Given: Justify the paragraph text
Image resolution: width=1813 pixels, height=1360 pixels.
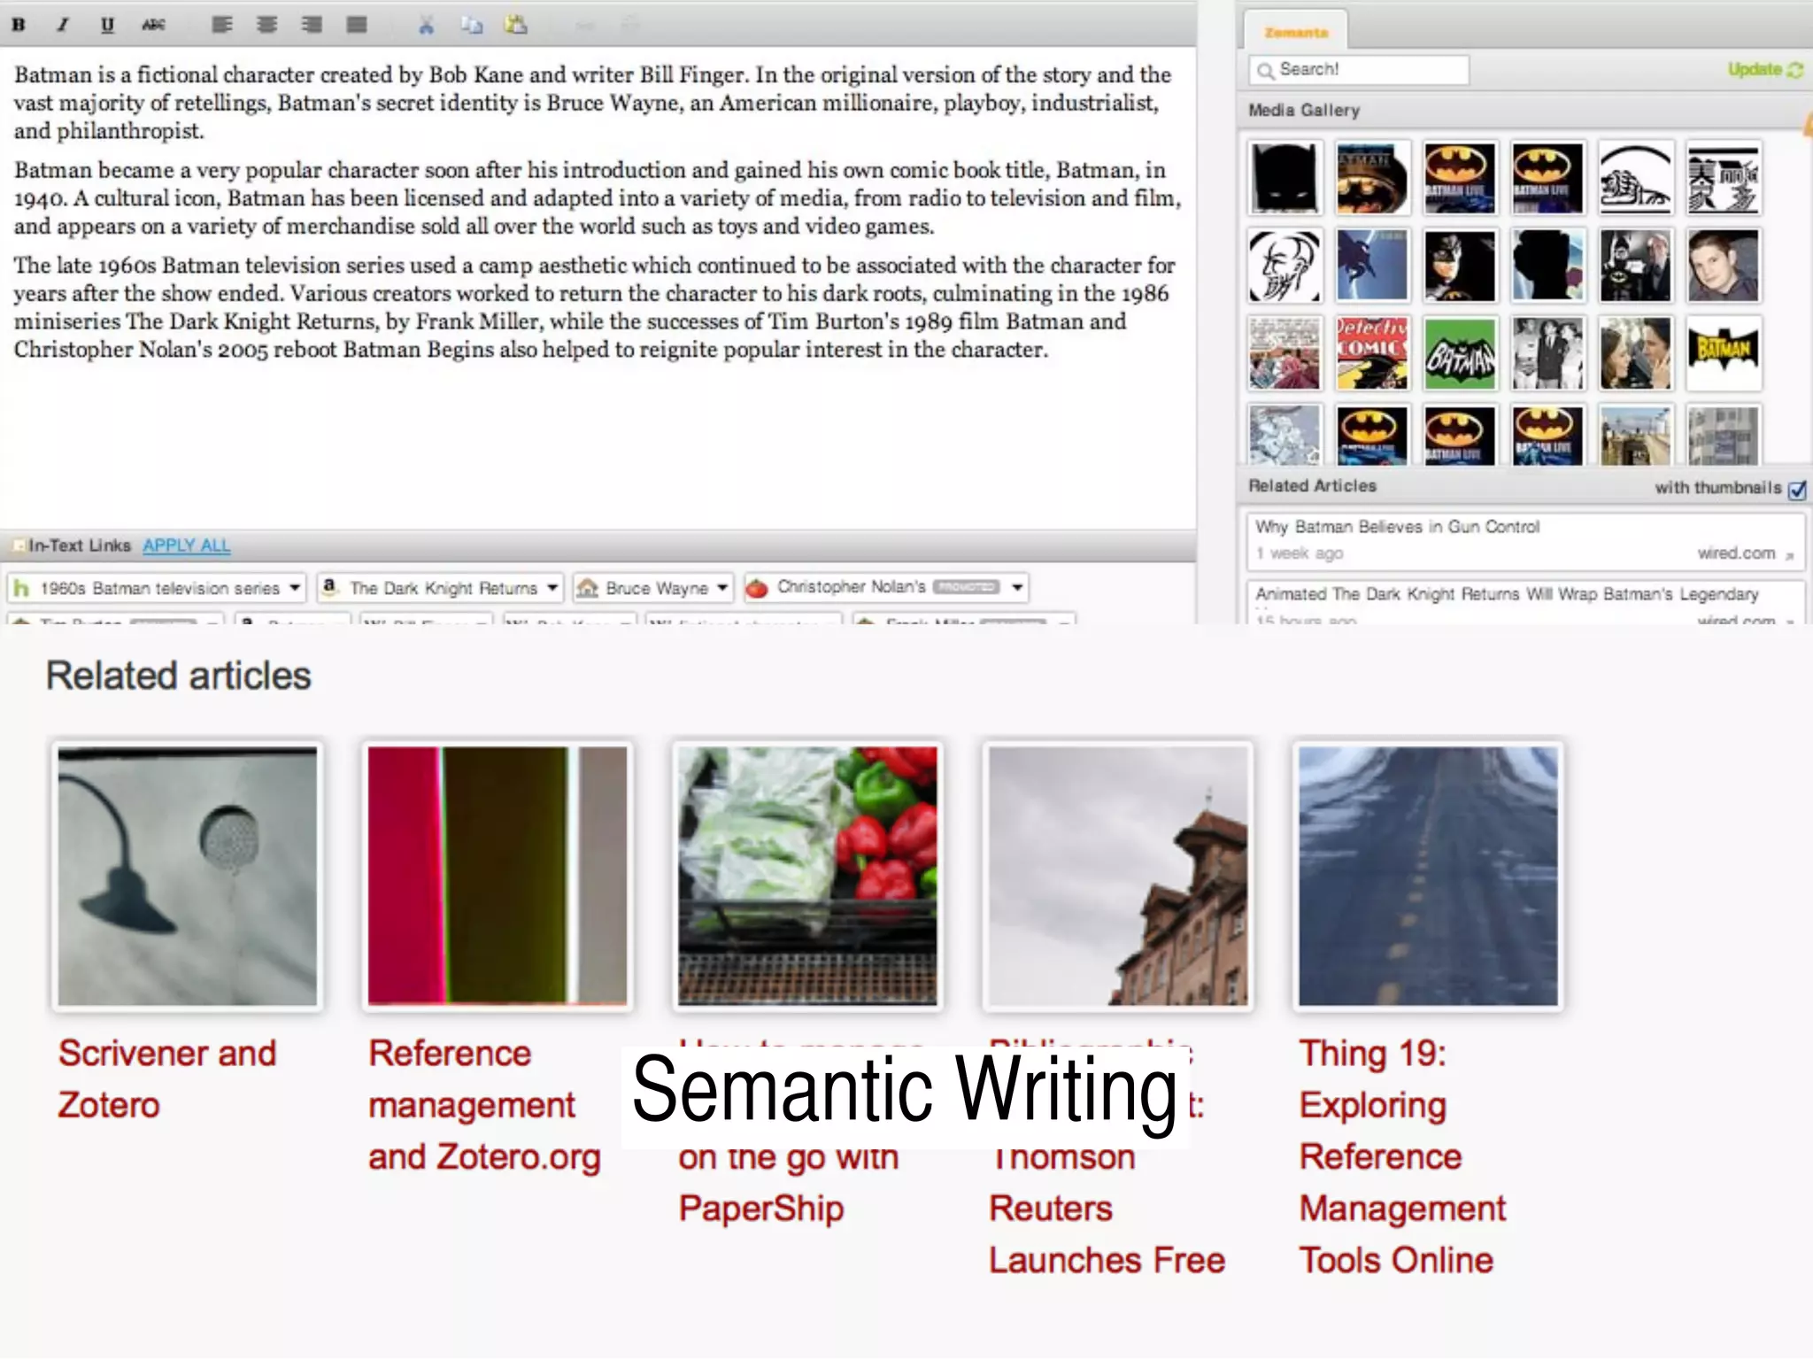Looking at the screenshot, I should pyautogui.click(x=357, y=25).
